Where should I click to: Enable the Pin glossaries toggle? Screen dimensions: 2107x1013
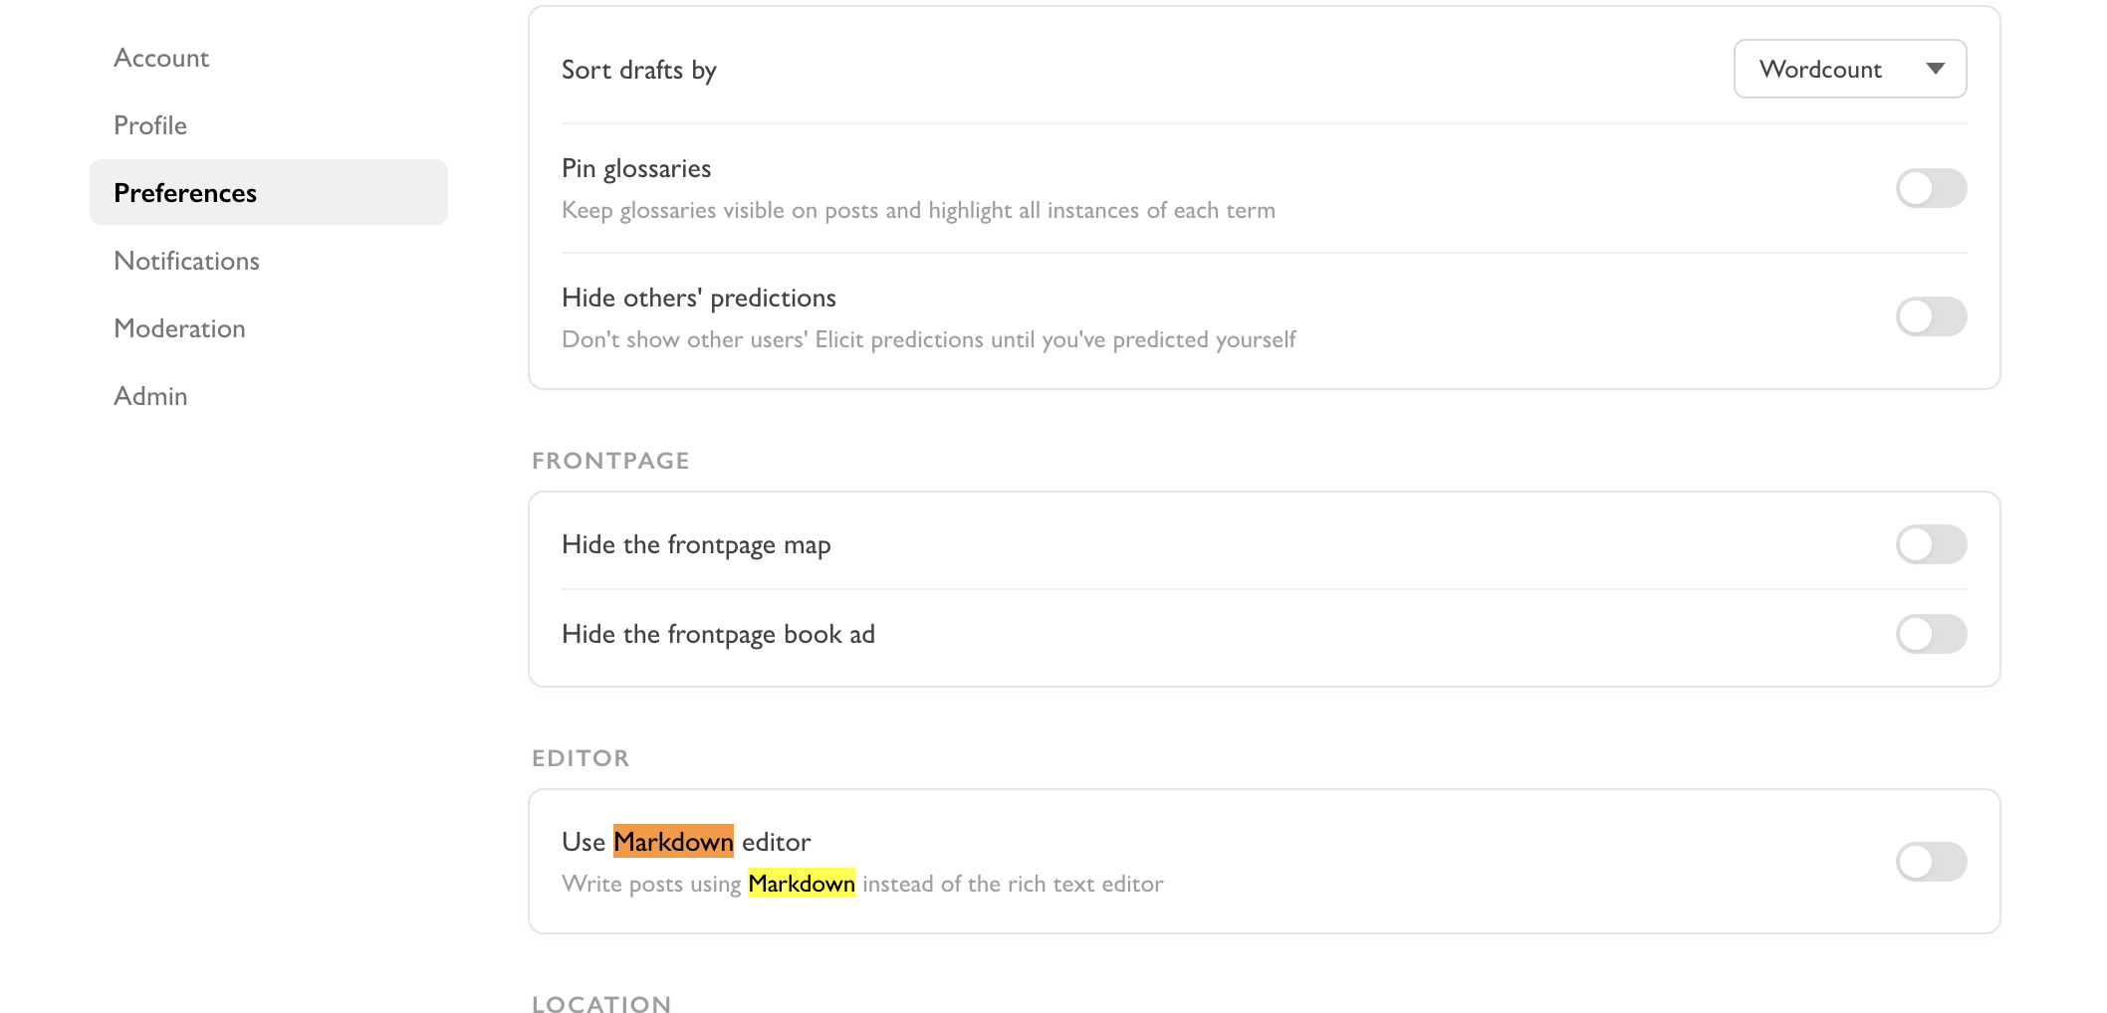pos(1931,188)
